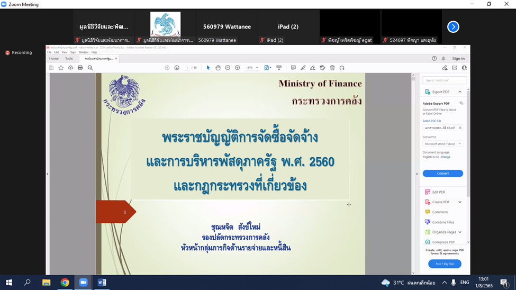This screenshot has width=516, height=290.
Task: Click the page number input field
Action: coord(187,68)
